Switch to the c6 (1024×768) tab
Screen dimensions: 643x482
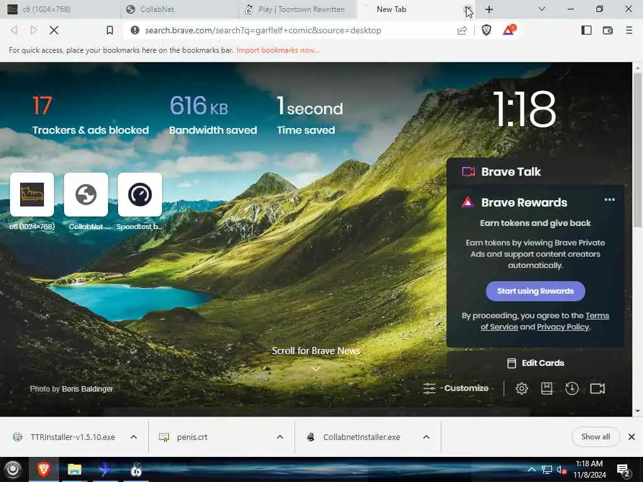61,9
